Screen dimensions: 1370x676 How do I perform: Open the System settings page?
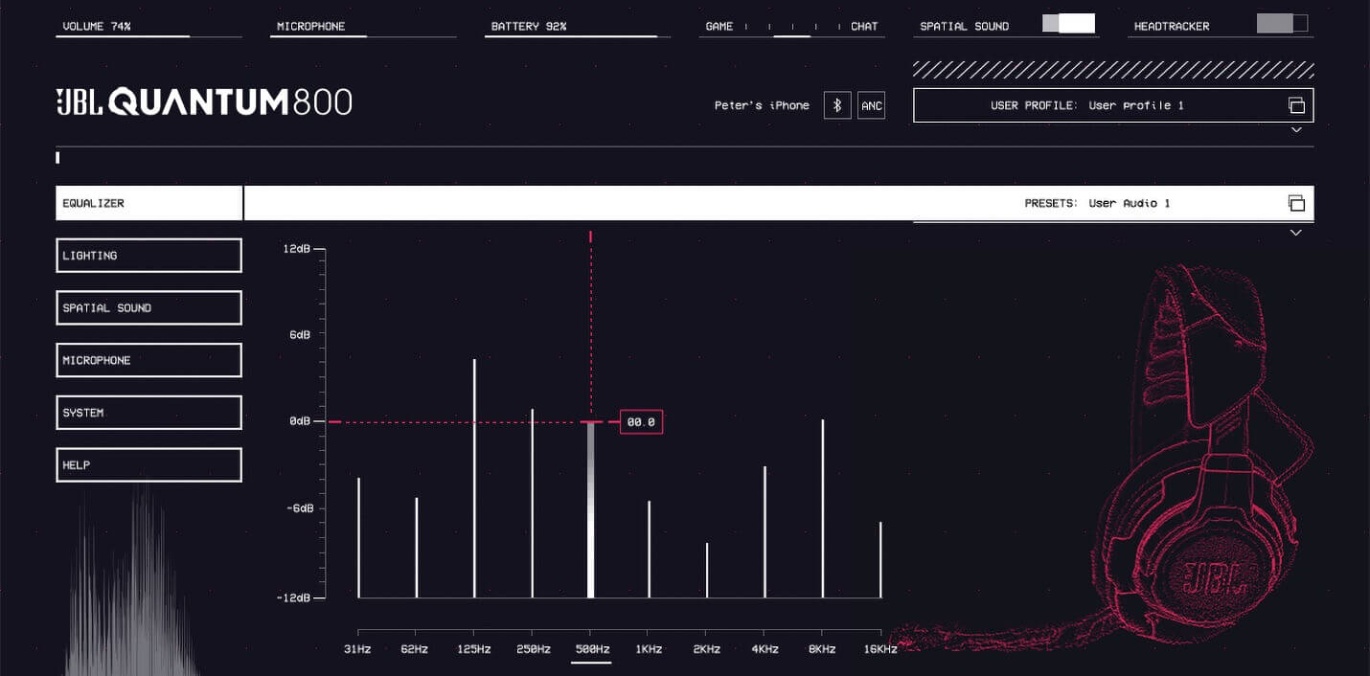coord(148,413)
